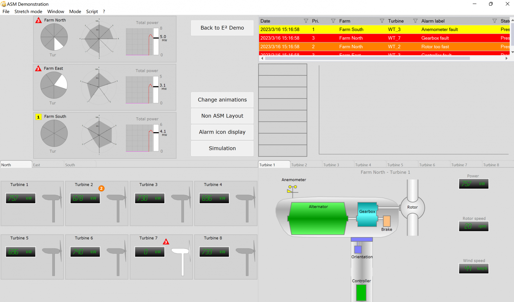The image size is (514, 302).
Task: Select the Controller status indicator
Action: coord(361,293)
